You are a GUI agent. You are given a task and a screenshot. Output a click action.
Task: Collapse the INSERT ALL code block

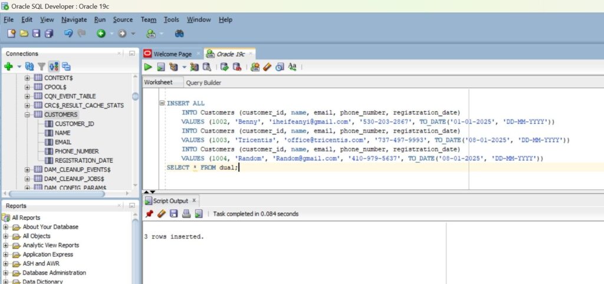click(x=162, y=103)
